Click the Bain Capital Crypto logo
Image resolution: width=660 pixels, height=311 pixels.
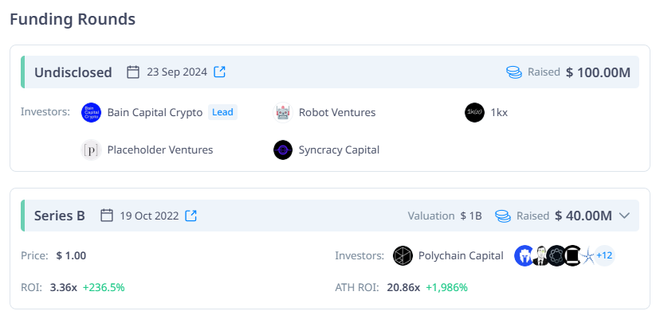coord(92,113)
